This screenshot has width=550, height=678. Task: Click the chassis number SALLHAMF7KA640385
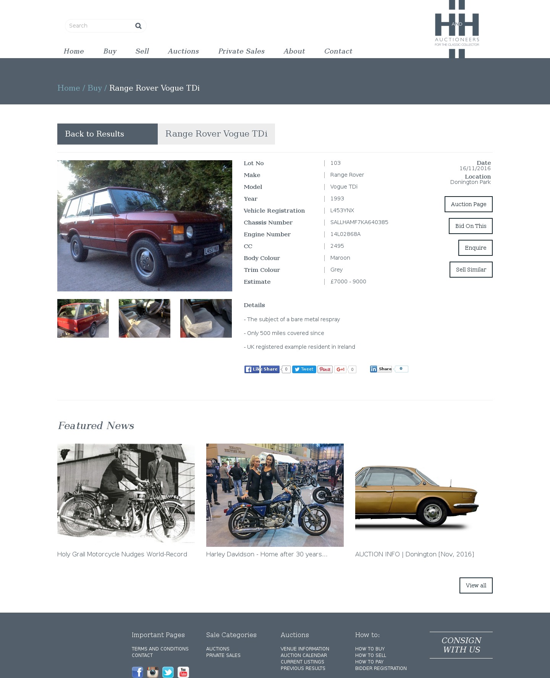(x=359, y=222)
